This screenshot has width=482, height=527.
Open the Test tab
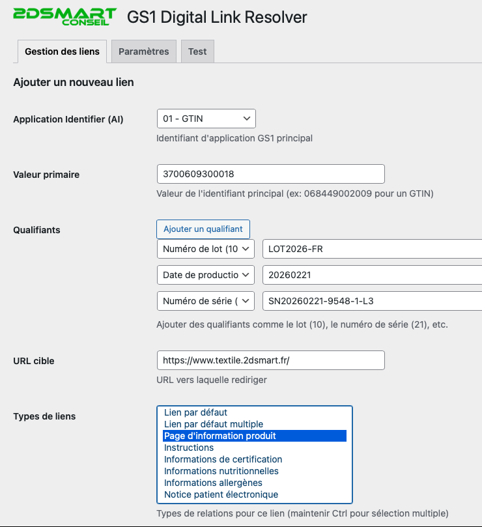click(197, 51)
